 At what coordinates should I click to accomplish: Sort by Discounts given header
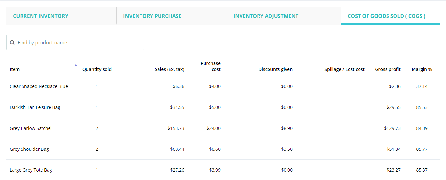coord(276,69)
